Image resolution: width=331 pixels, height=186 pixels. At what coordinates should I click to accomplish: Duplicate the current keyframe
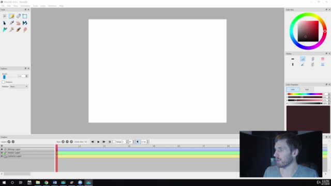click(71, 142)
